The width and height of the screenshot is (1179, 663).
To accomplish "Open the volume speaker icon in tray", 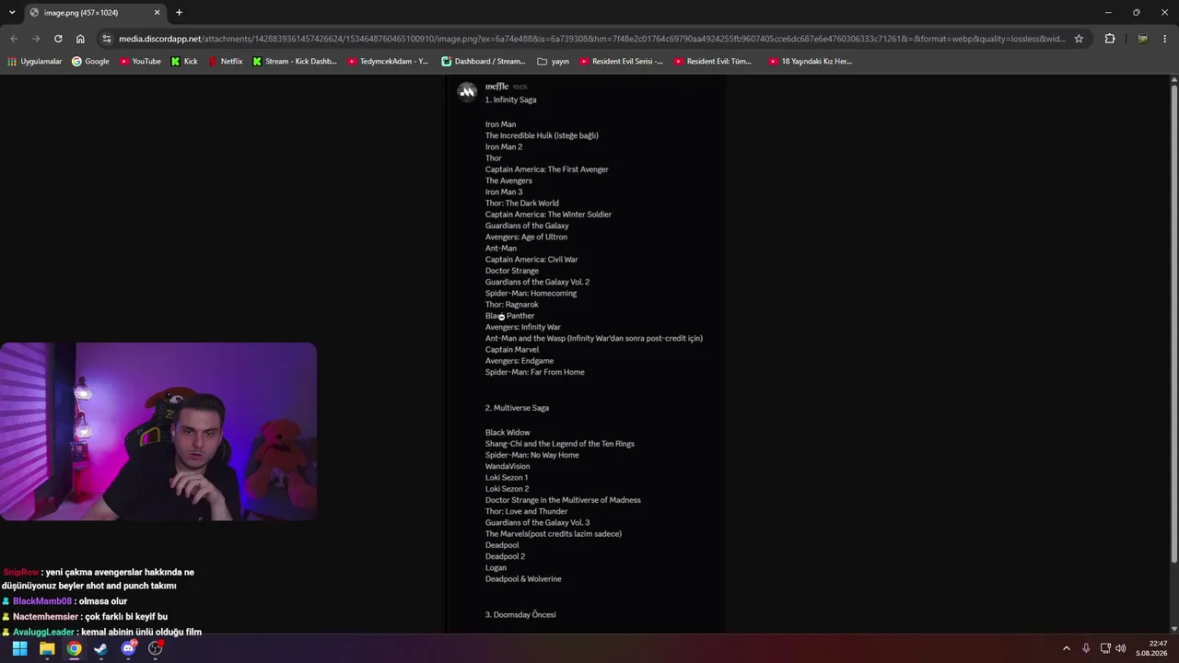I will click(x=1121, y=648).
